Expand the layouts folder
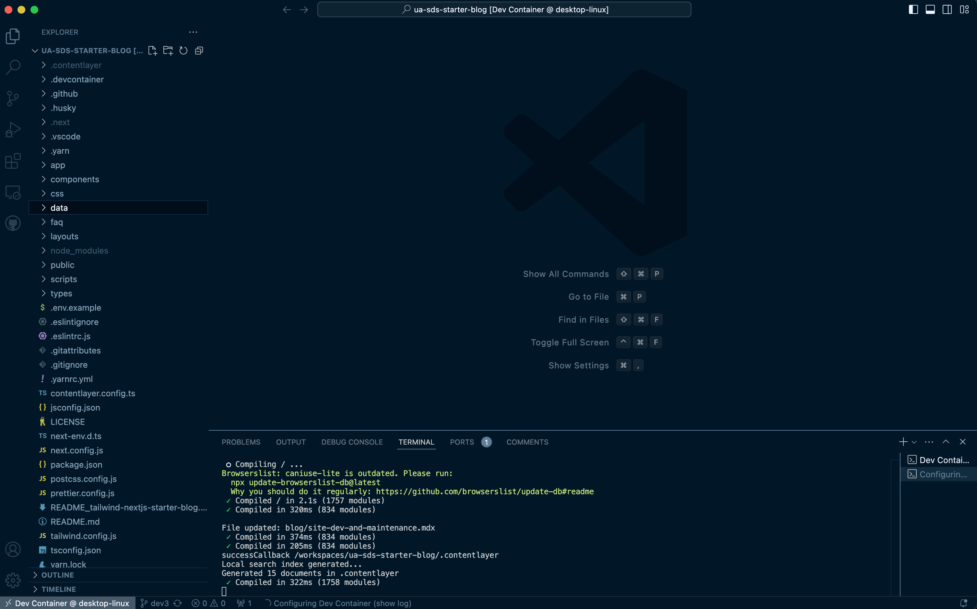This screenshot has height=609, width=977. tap(118, 236)
